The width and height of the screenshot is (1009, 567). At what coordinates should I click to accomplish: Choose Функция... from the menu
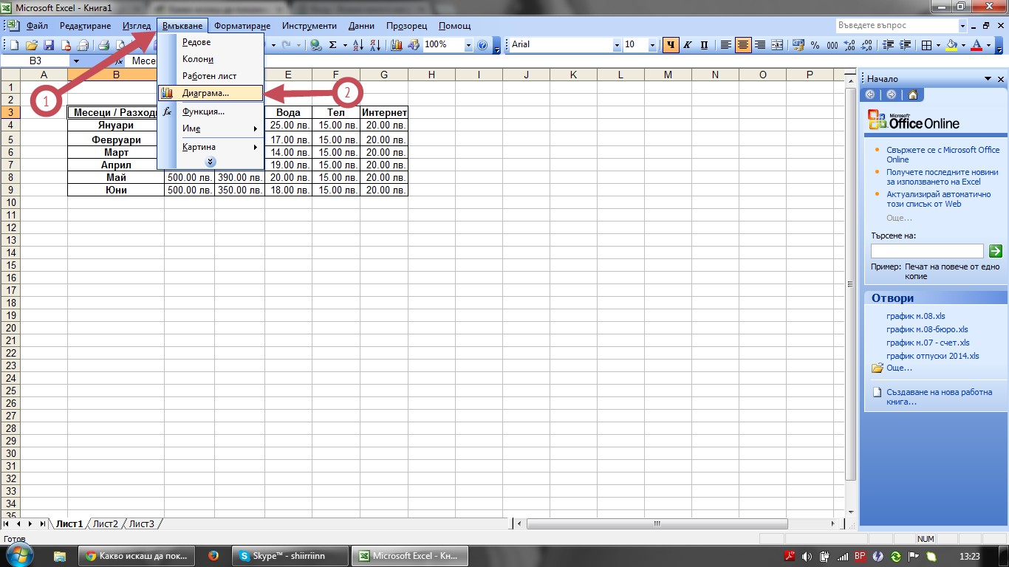tap(211, 111)
